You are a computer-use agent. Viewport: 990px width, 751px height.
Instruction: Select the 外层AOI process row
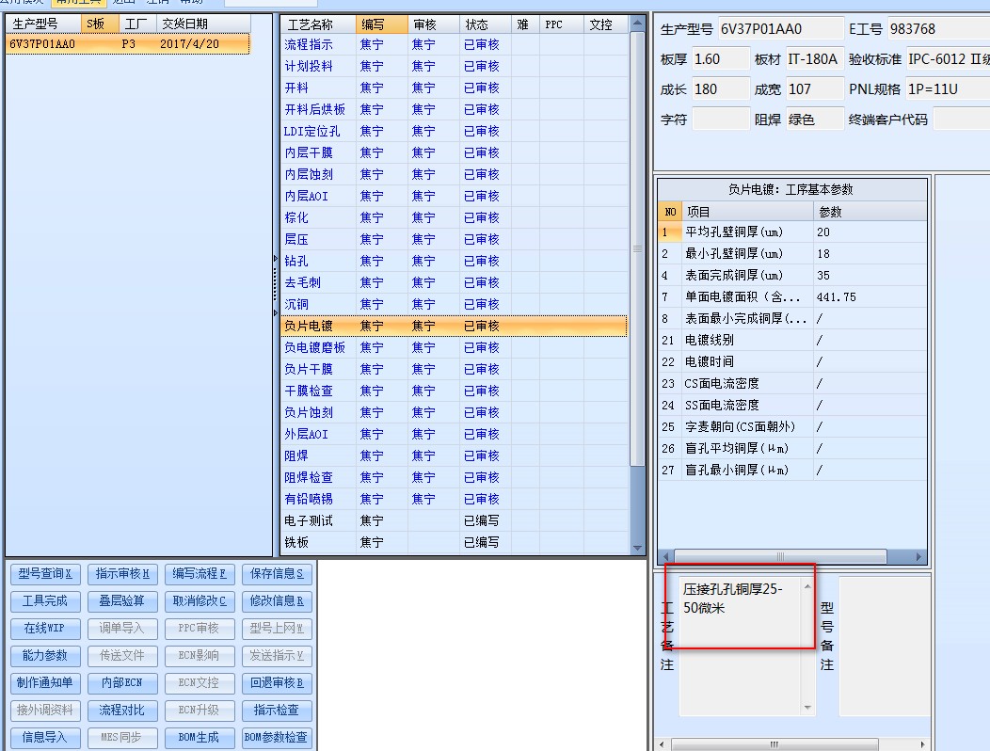coord(455,434)
